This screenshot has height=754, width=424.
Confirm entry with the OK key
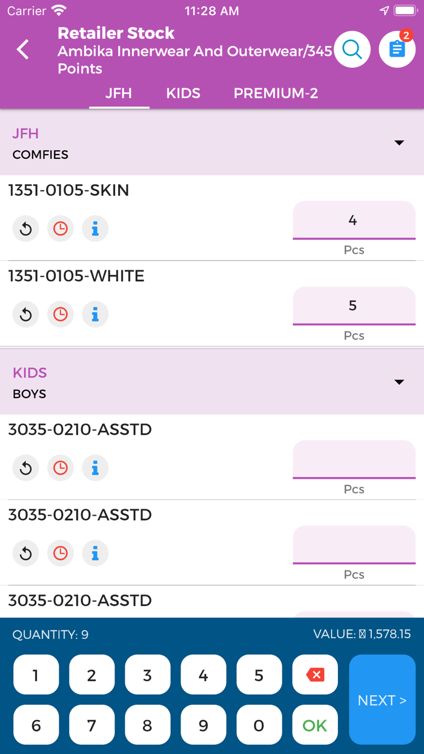[314, 725]
